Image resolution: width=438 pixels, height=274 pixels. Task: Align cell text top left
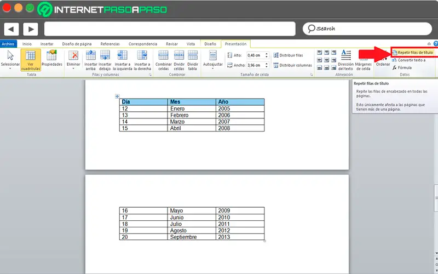320,53
